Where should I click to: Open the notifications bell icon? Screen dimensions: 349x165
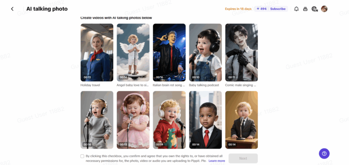(297, 9)
